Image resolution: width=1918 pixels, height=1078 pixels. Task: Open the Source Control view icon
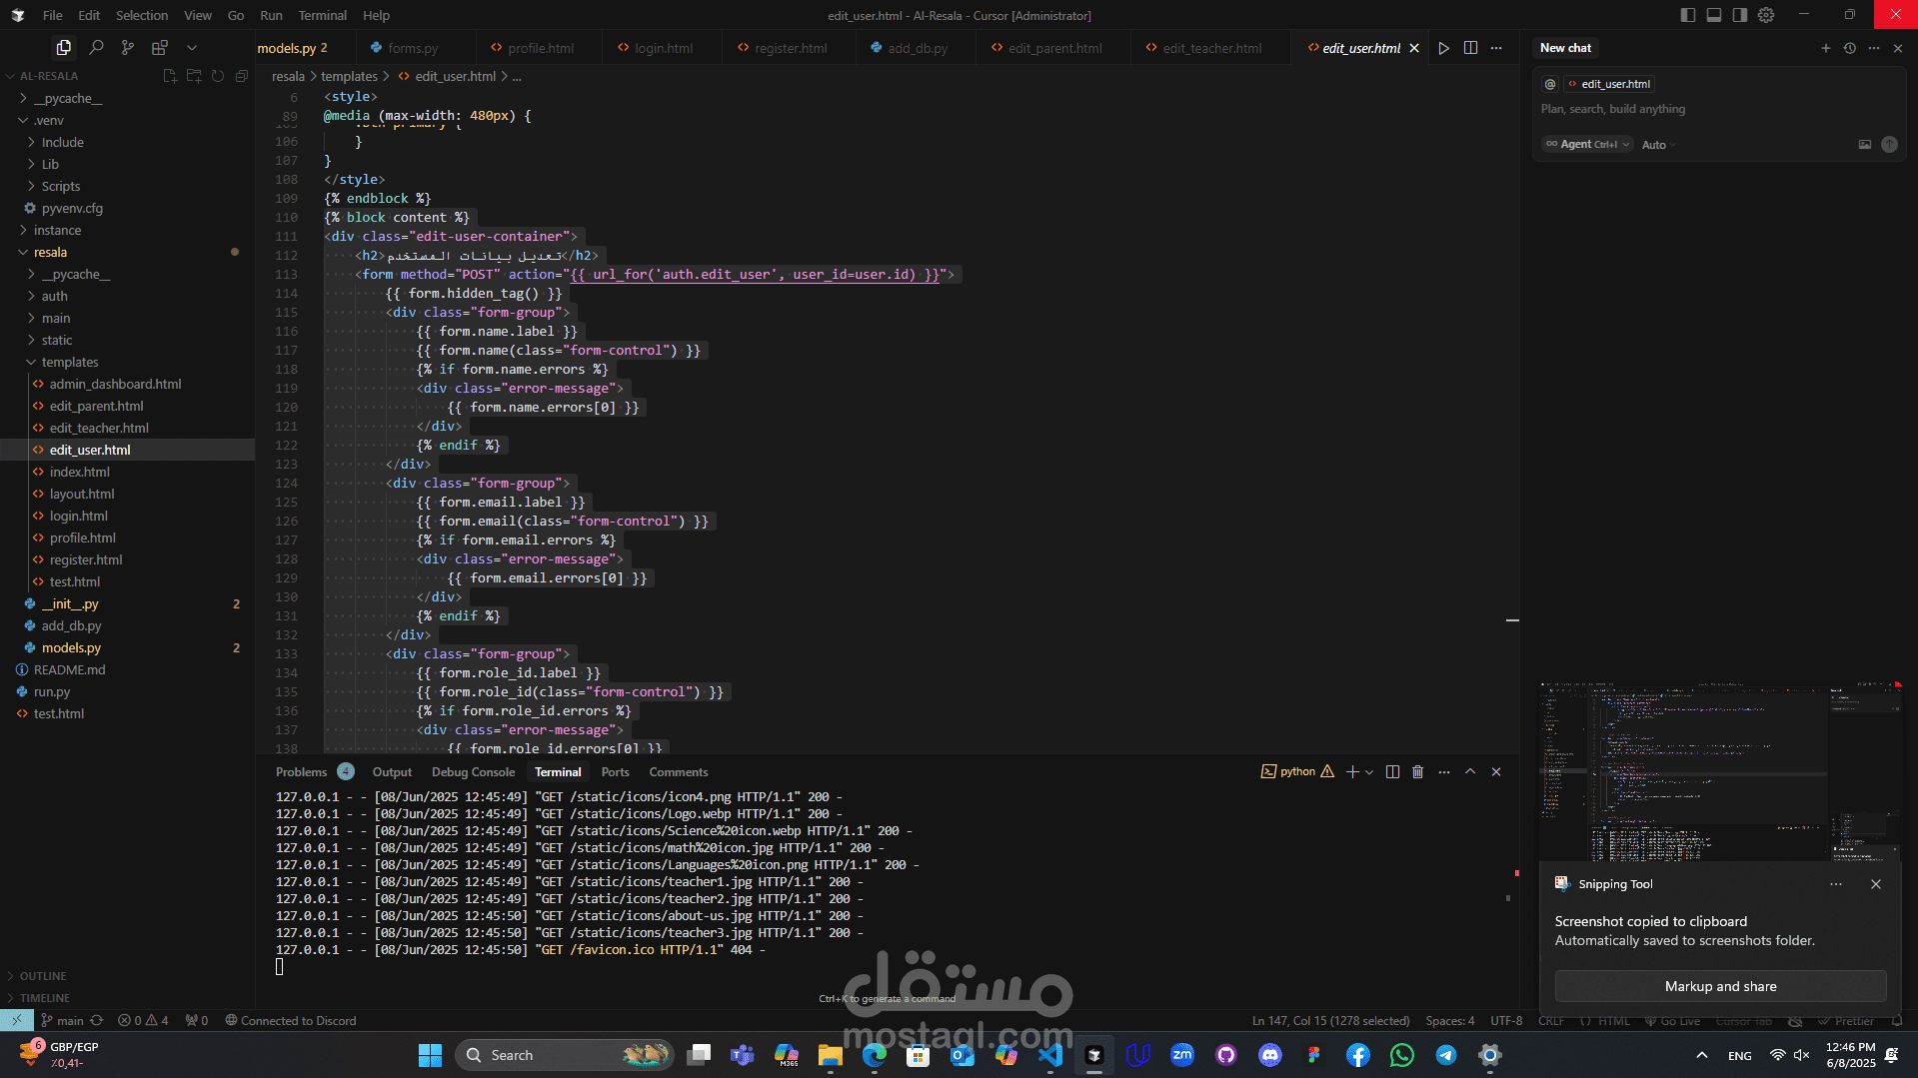128,47
